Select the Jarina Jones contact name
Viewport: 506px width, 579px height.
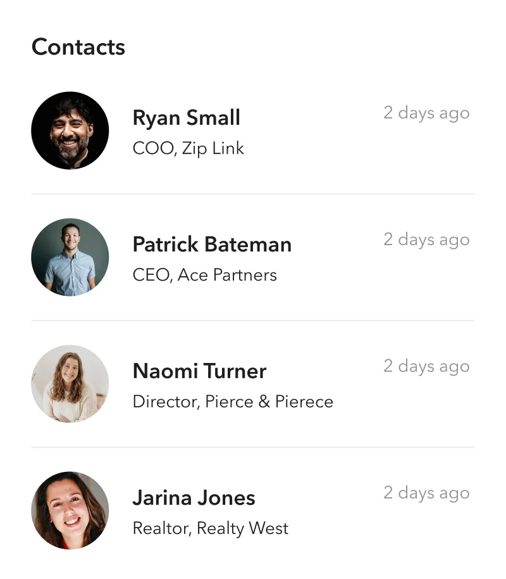194,498
